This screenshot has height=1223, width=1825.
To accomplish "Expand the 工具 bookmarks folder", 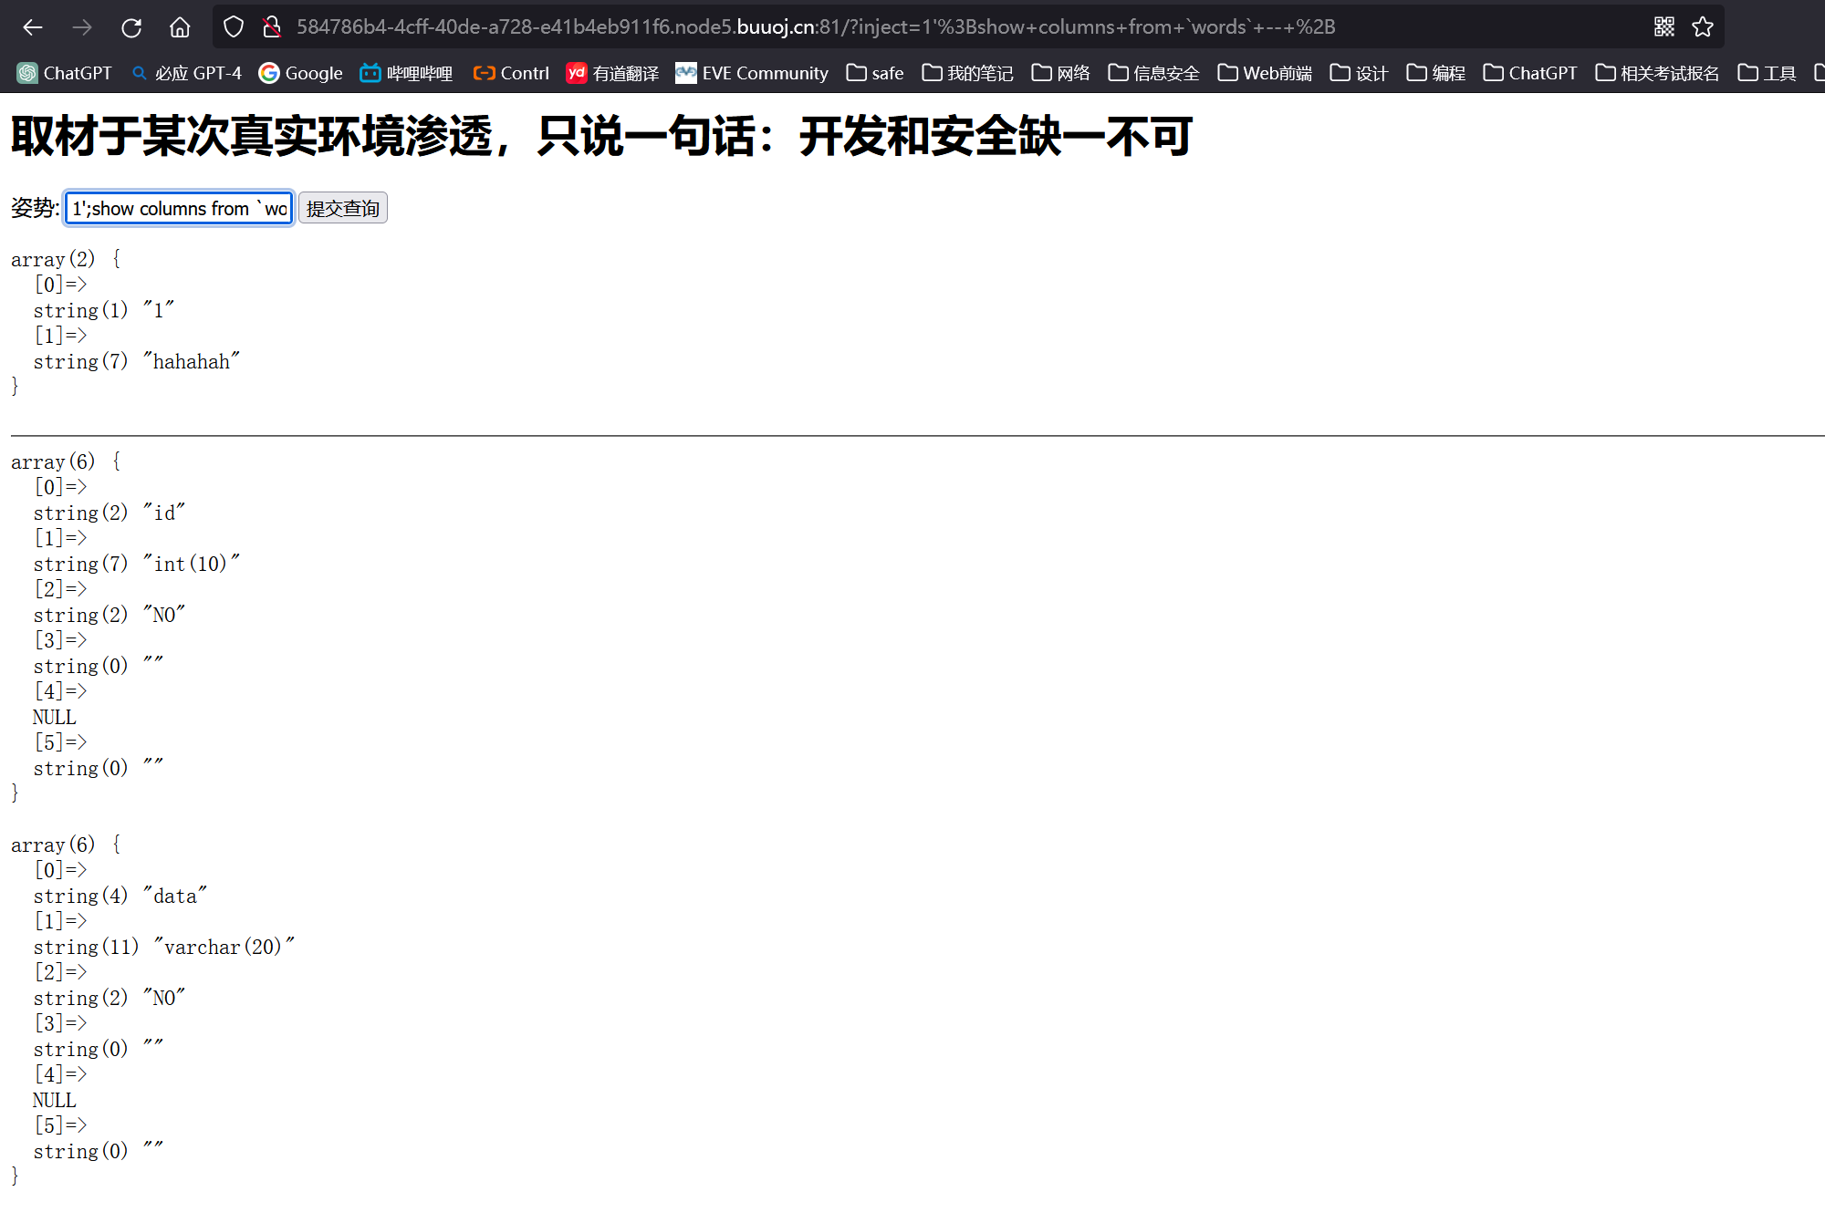I will 1768,73.
